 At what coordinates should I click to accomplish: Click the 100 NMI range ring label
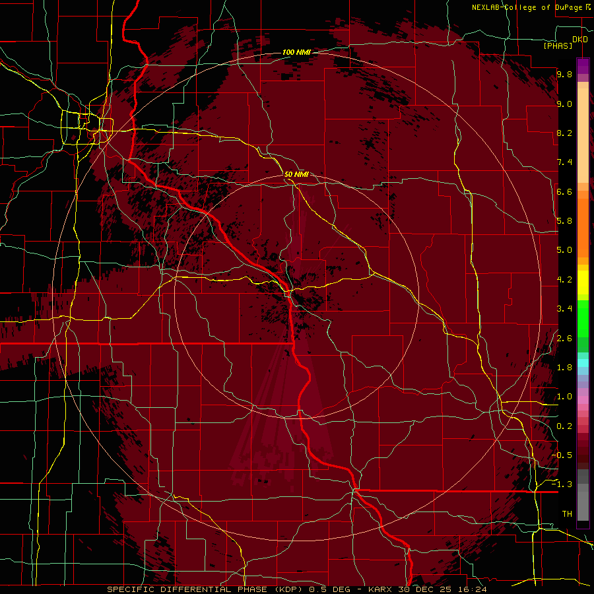click(296, 52)
